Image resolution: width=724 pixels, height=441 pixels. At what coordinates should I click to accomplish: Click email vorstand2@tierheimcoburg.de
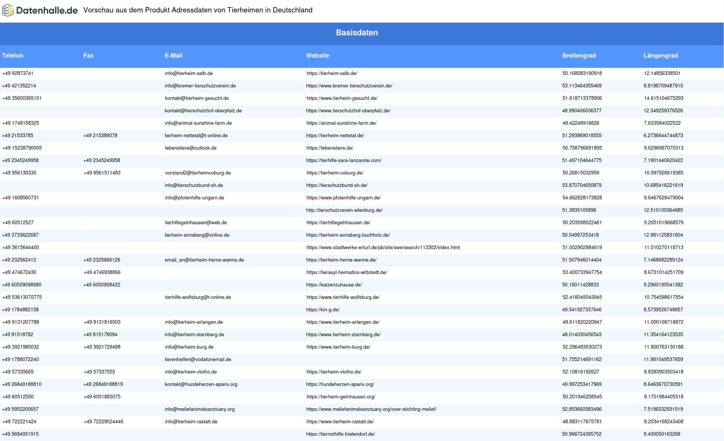point(198,173)
